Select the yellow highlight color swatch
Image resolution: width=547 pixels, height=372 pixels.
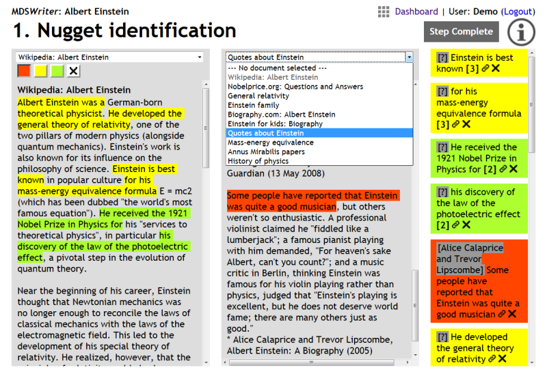[x=41, y=71]
